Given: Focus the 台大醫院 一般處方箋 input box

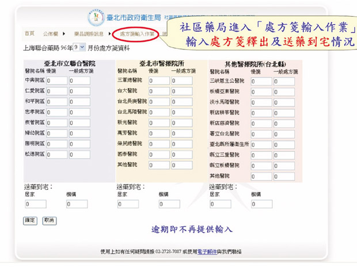Looking at the screenshot, I should pos(181,91).
